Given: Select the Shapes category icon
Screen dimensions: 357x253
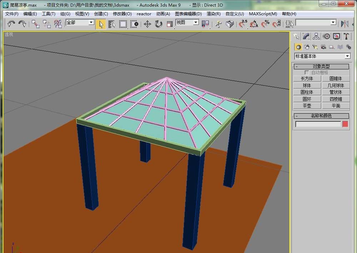Looking at the screenshot, I should click(307, 47).
